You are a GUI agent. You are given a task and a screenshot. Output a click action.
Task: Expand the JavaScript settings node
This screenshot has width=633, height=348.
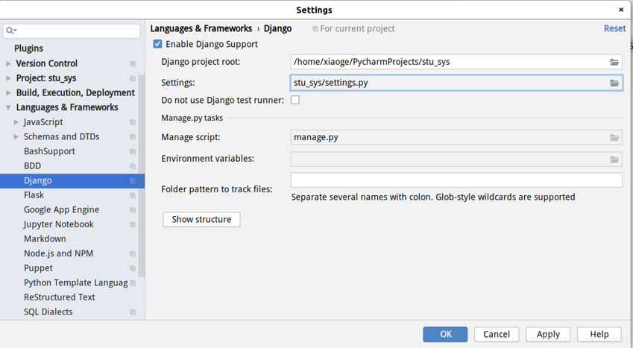[x=16, y=122]
